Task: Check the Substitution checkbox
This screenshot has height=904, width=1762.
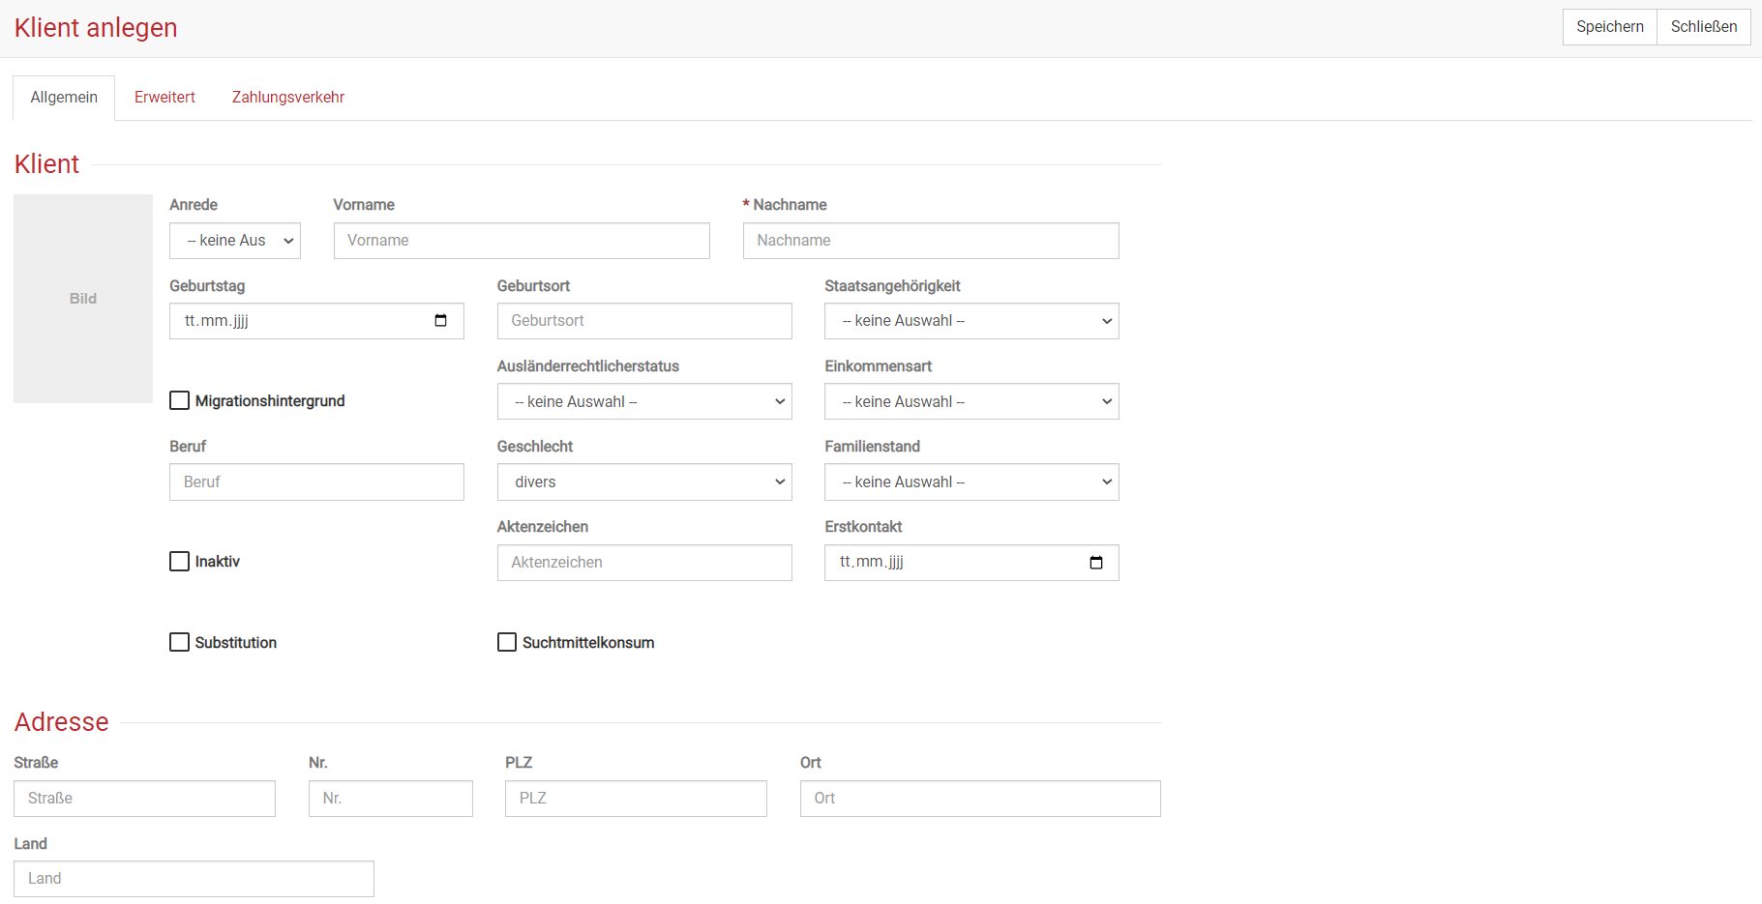Action: 180,643
